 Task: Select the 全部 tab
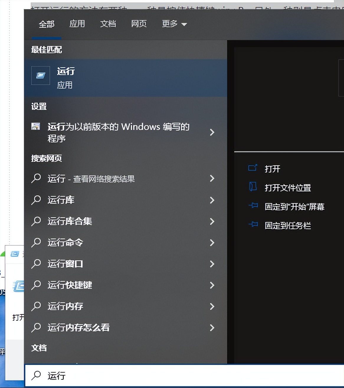[46, 24]
